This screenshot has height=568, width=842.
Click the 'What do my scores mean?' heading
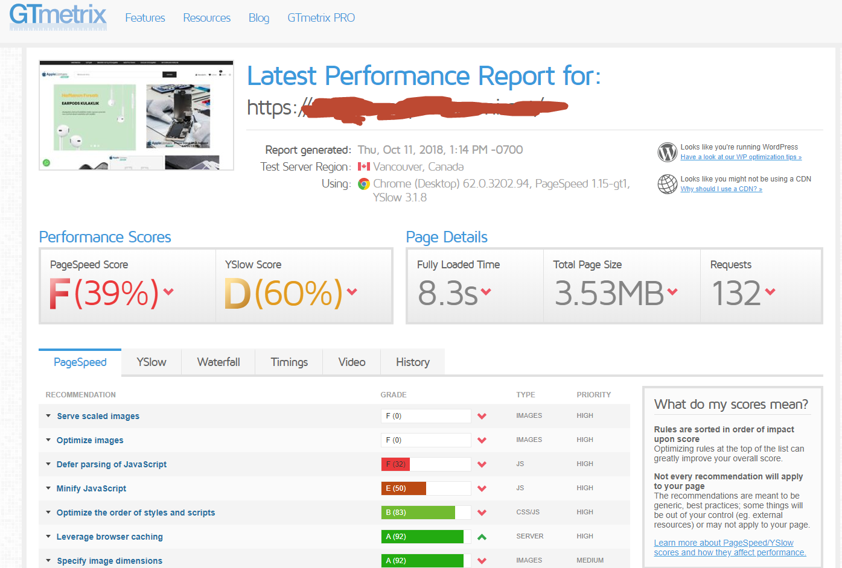[x=731, y=405]
